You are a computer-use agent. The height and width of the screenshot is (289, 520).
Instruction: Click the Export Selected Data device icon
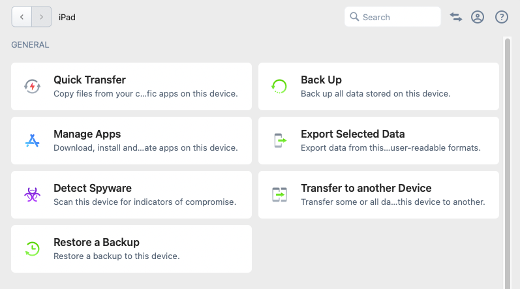pos(281,140)
